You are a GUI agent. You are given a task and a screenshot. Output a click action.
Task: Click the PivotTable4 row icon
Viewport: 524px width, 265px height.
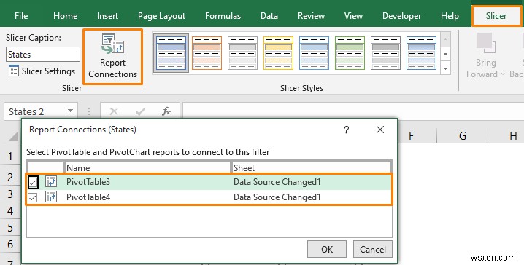click(x=51, y=197)
